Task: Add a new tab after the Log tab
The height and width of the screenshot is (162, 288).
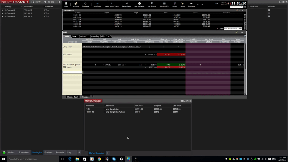Action: pos(79,152)
